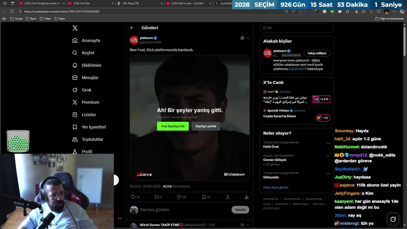
Task: Click browser refresh button
Action: 12,11
